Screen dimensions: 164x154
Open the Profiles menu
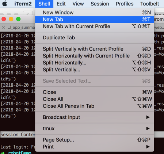(x=125, y=4)
